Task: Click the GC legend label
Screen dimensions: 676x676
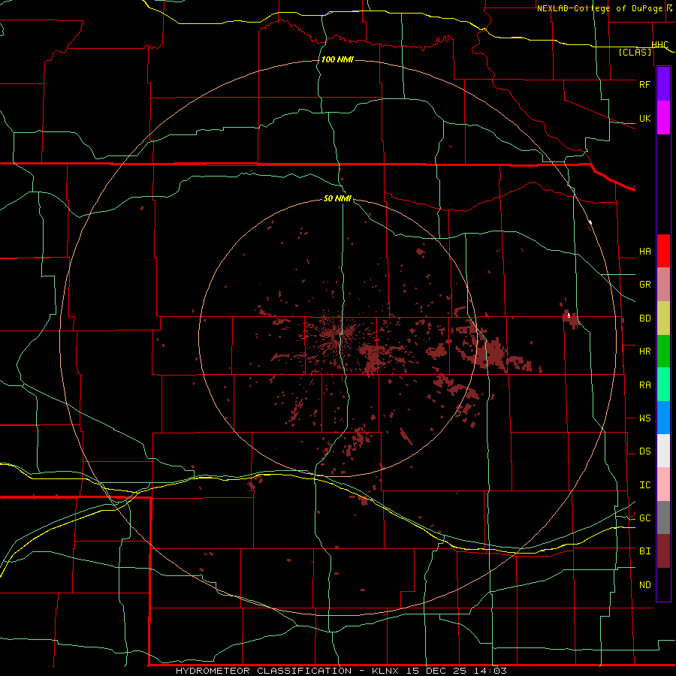Action: pos(644,518)
